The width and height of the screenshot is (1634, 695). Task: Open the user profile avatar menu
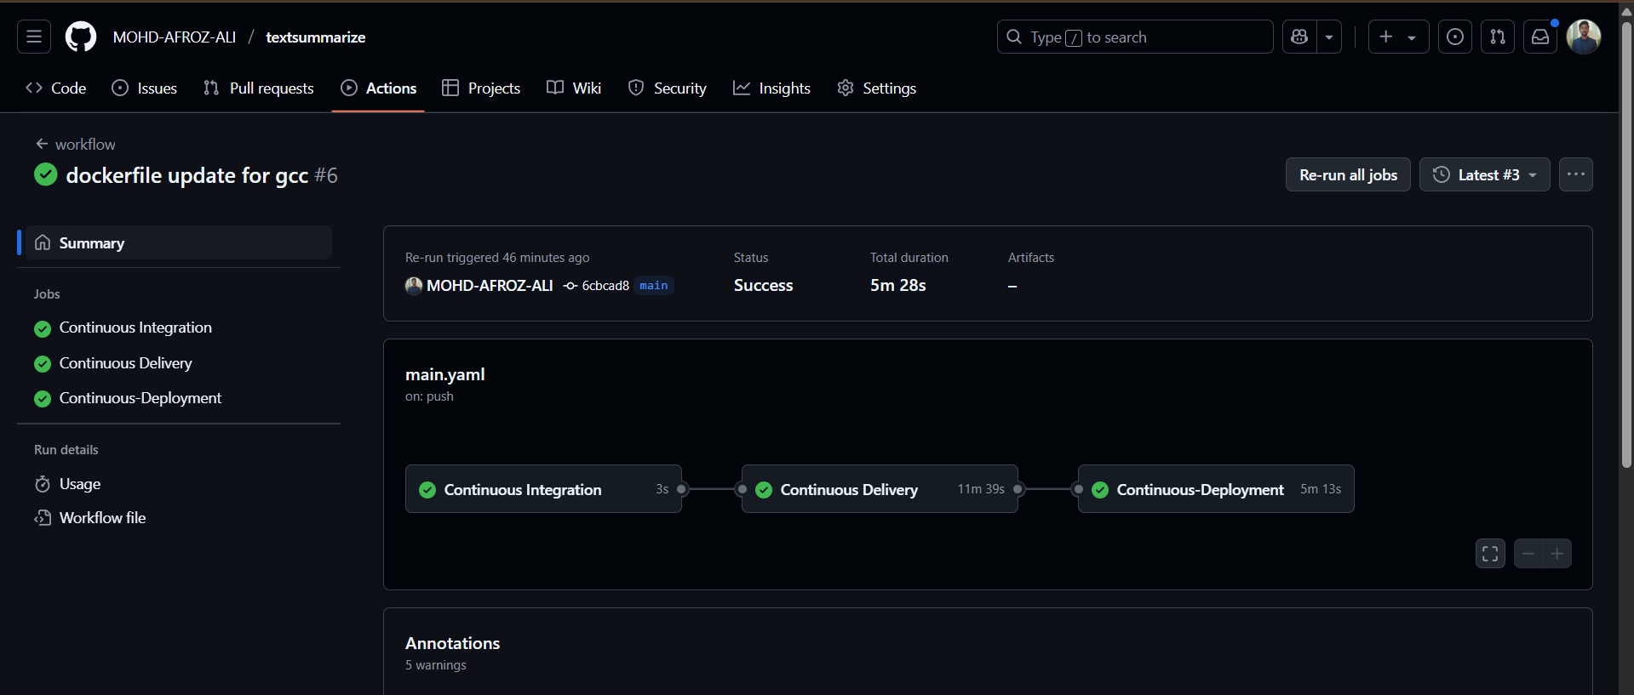point(1584,37)
